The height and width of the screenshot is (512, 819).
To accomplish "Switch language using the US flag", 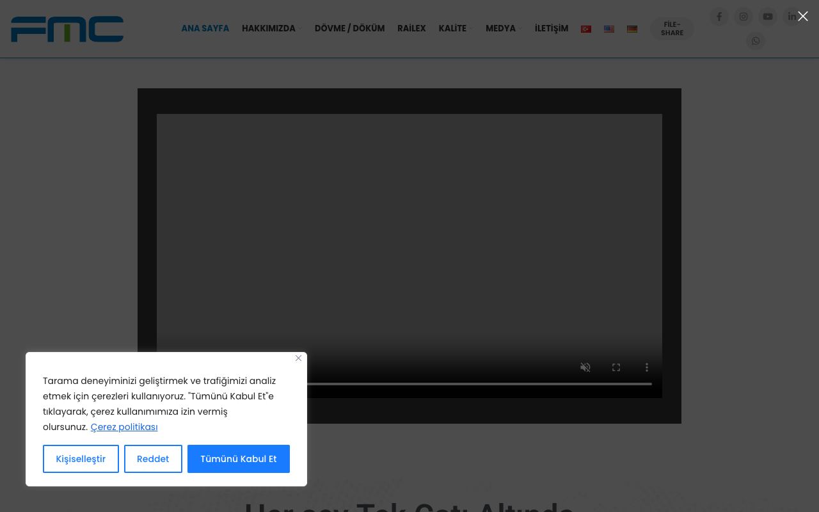I will [x=609, y=29].
